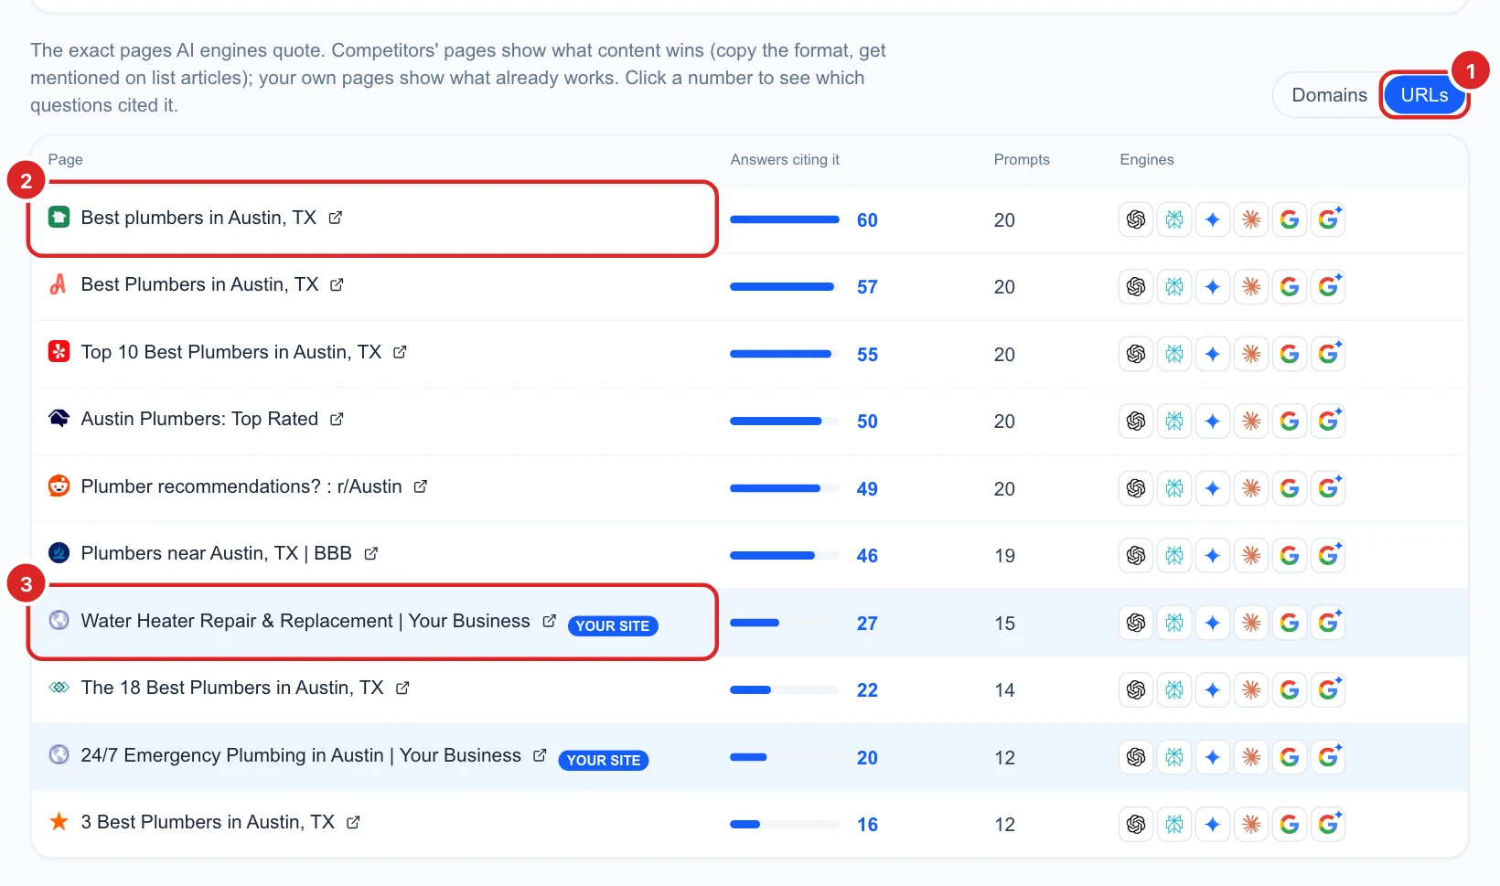Open the 16 answers citing 3 Best Plumbers
The height and width of the screenshot is (886, 1500).
(867, 825)
